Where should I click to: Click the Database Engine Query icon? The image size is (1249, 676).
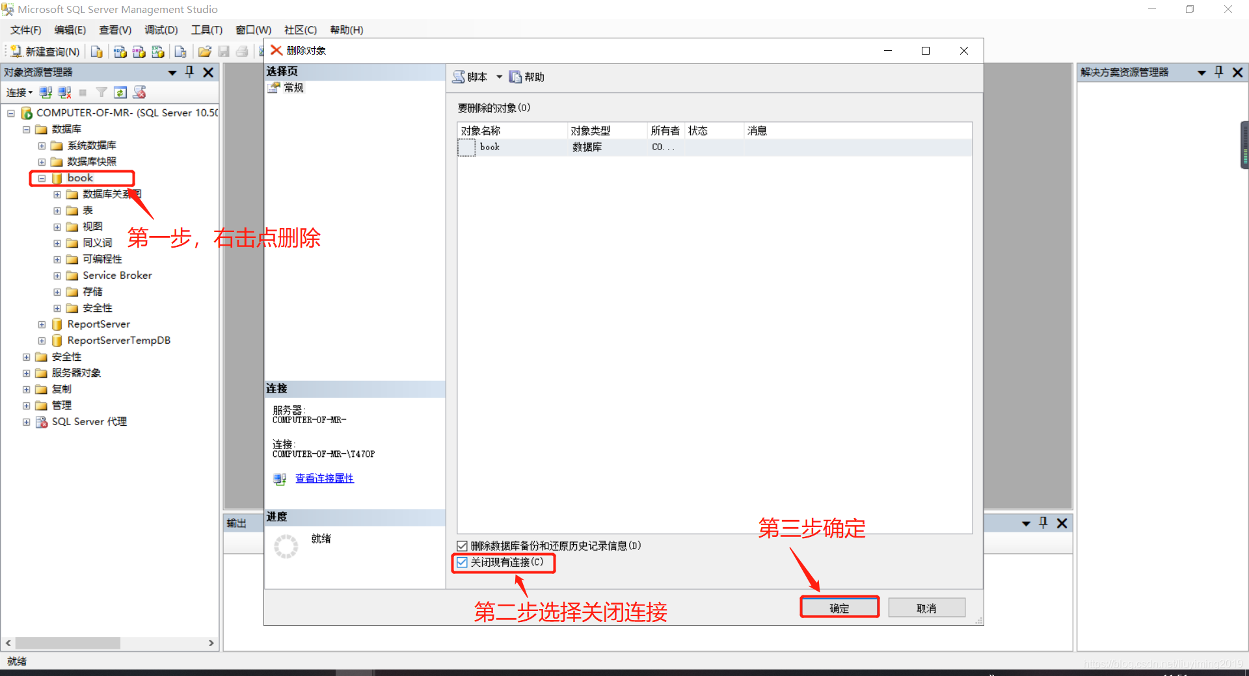click(x=96, y=51)
